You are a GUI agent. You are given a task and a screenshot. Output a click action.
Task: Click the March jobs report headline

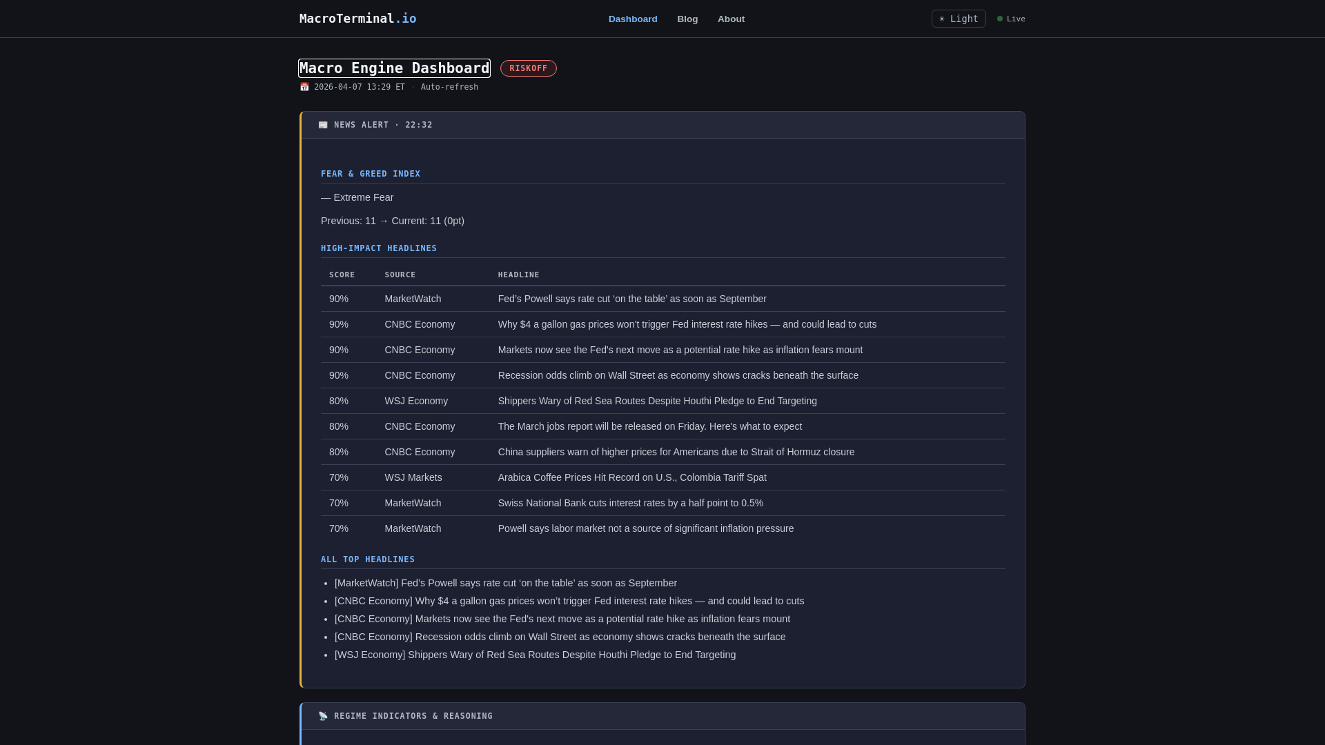[x=650, y=426]
